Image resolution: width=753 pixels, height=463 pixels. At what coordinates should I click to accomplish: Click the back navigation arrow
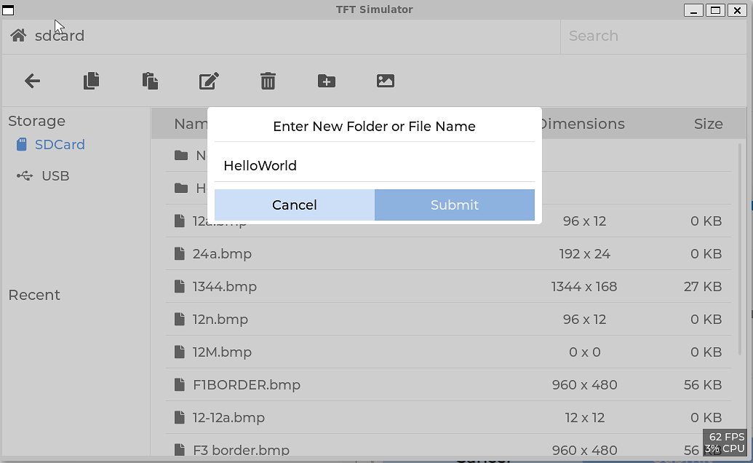(32, 81)
